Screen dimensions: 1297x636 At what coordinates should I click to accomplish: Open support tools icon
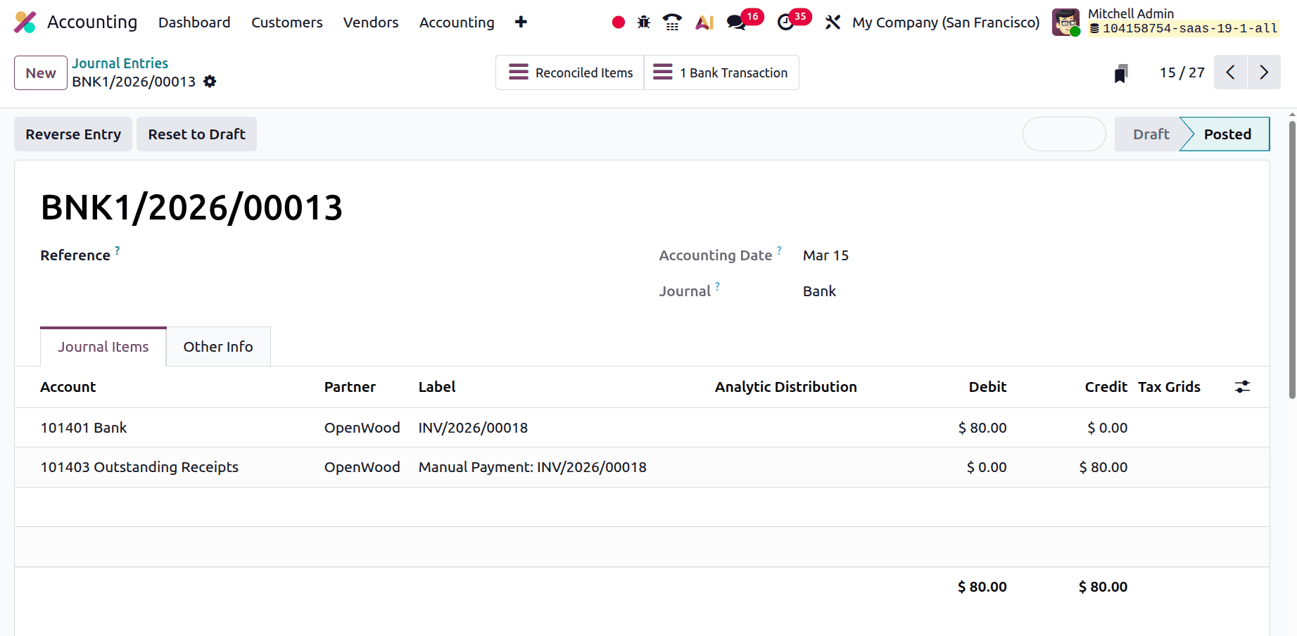833,22
